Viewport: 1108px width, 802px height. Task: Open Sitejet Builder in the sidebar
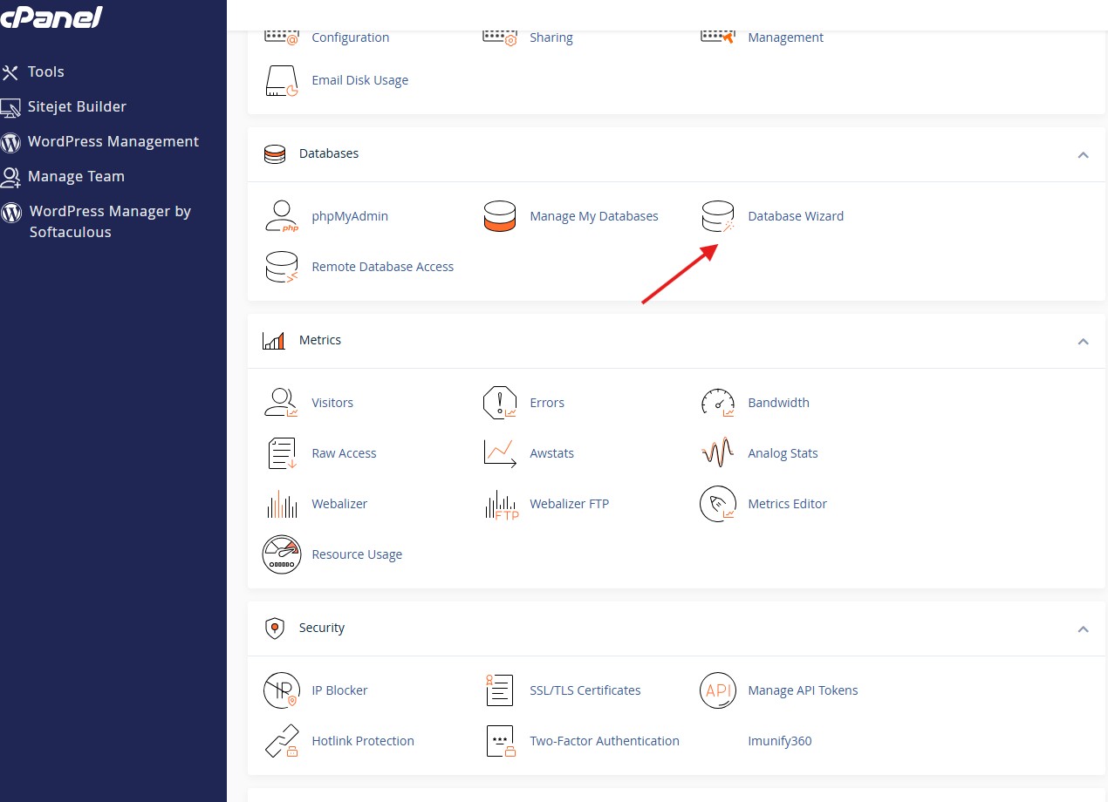[77, 106]
